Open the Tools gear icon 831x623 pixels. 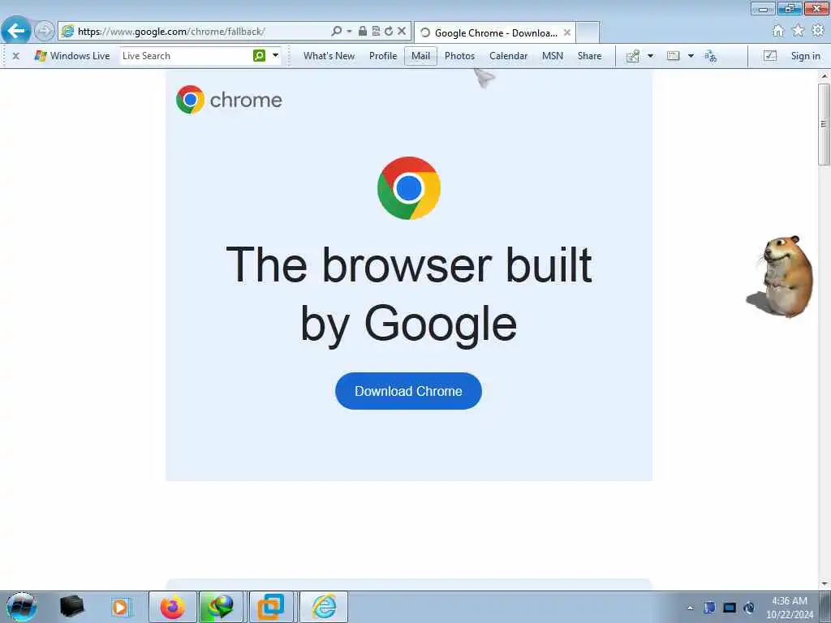click(818, 32)
